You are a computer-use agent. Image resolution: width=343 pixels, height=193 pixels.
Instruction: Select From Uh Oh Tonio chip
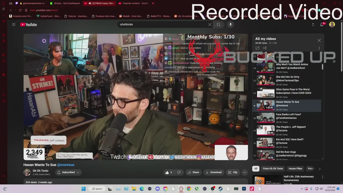[273, 169]
